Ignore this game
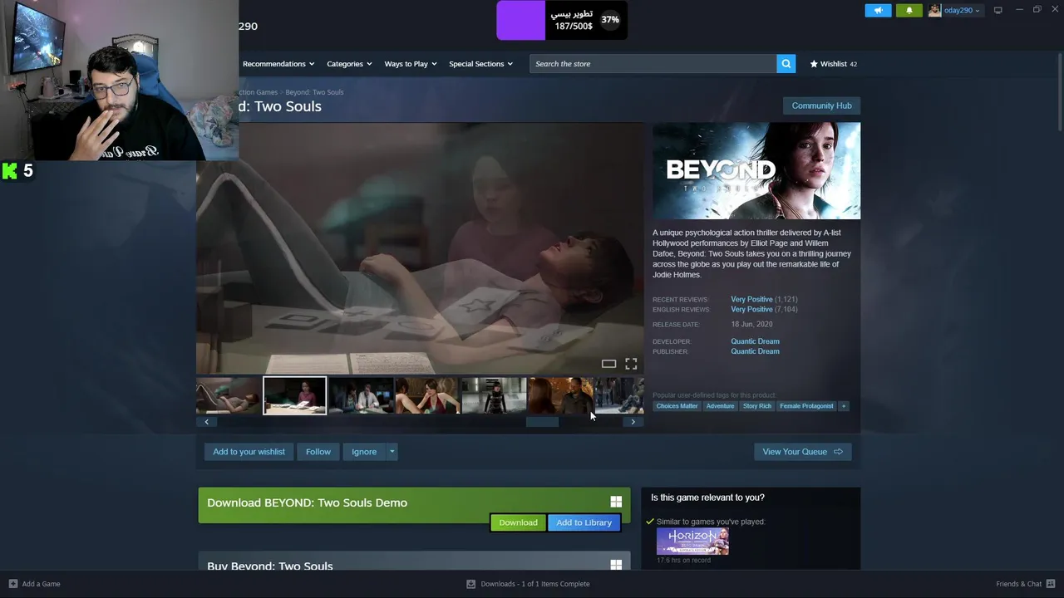The image size is (1064, 598). (x=364, y=452)
